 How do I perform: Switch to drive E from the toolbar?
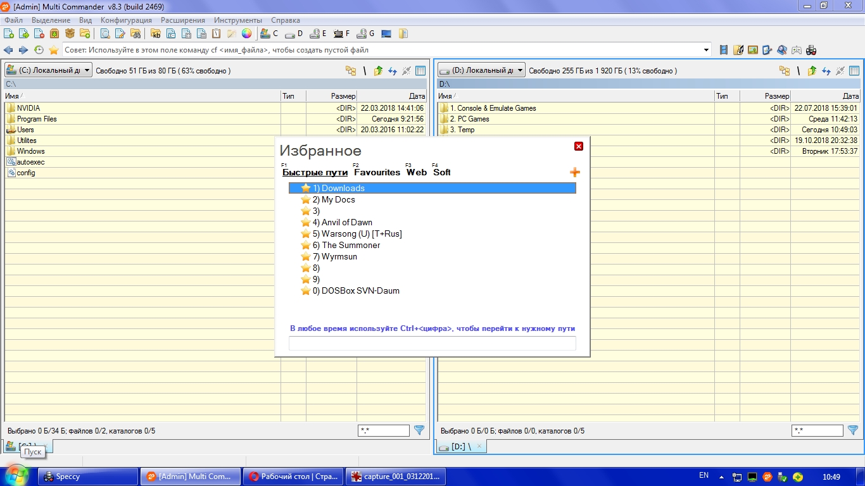pyautogui.click(x=317, y=34)
